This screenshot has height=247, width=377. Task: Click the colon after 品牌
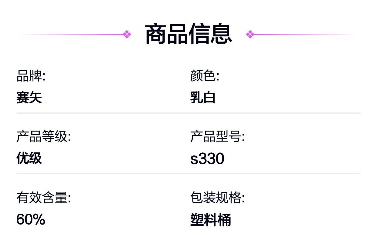click(x=44, y=76)
